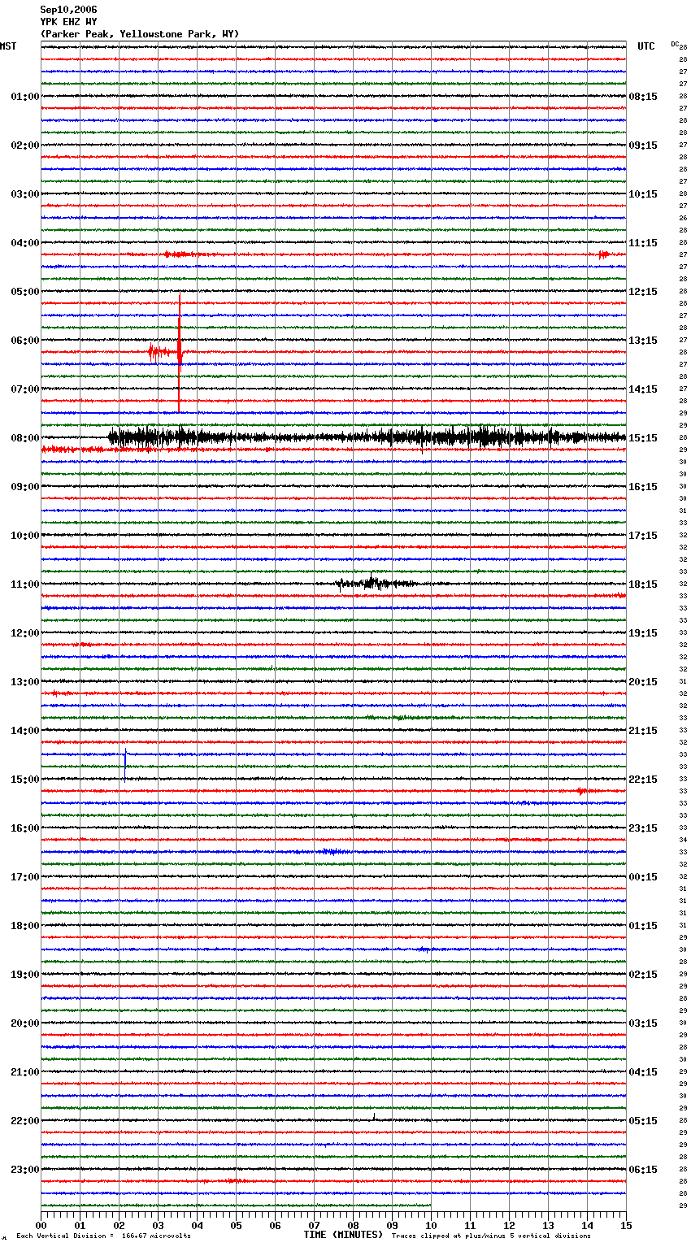The height and width of the screenshot is (1247, 691).
Task: Click the long black tremor trace at 08:00
Action: point(367,437)
